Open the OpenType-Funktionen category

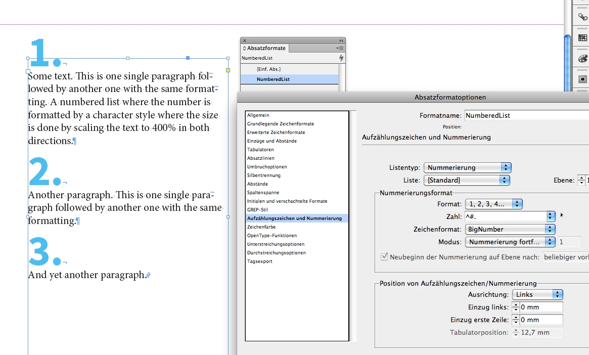tap(297, 236)
